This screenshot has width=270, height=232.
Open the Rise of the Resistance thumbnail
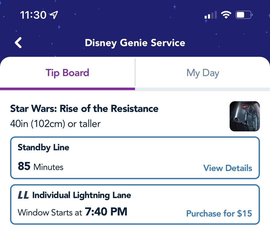[x=245, y=116]
